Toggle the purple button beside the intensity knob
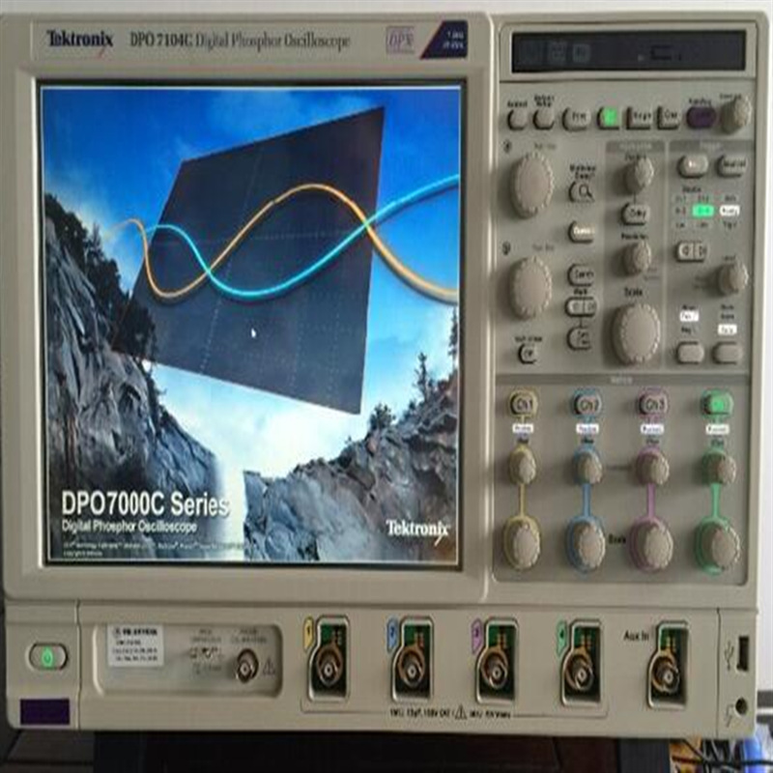Image resolution: width=773 pixels, height=773 pixels. click(x=701, y=116)
